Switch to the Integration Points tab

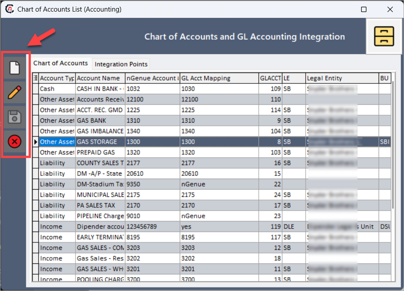tap(121, 64)
